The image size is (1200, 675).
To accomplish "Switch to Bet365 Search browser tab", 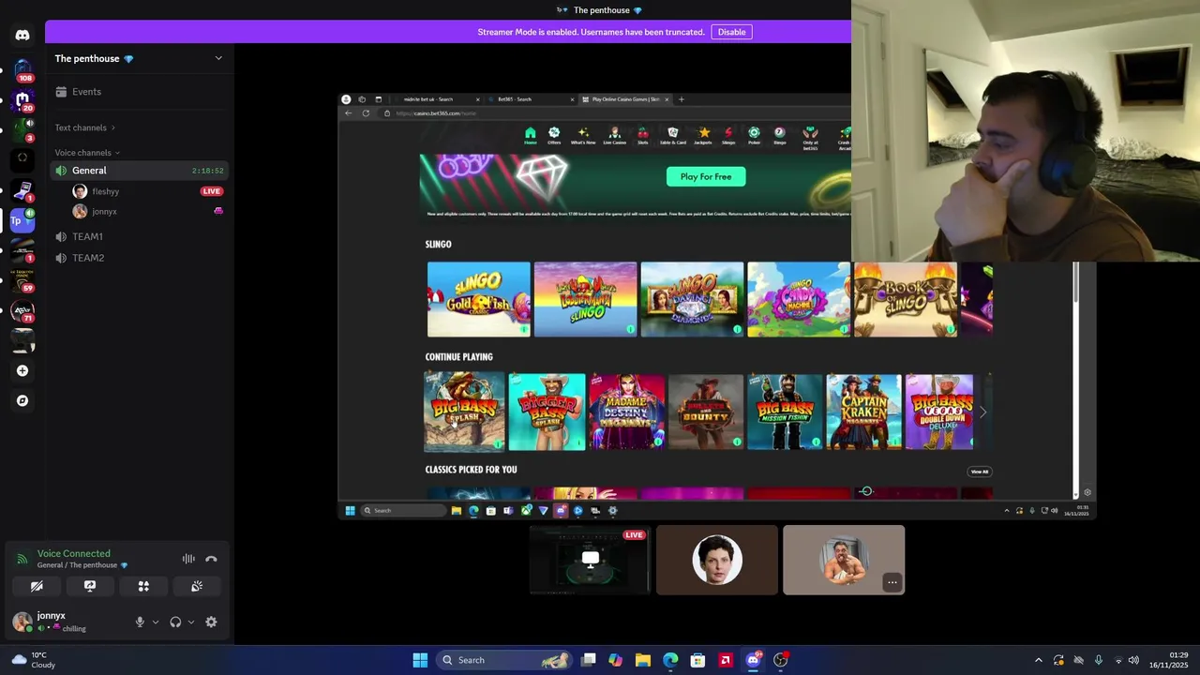I will pos(531,99).
